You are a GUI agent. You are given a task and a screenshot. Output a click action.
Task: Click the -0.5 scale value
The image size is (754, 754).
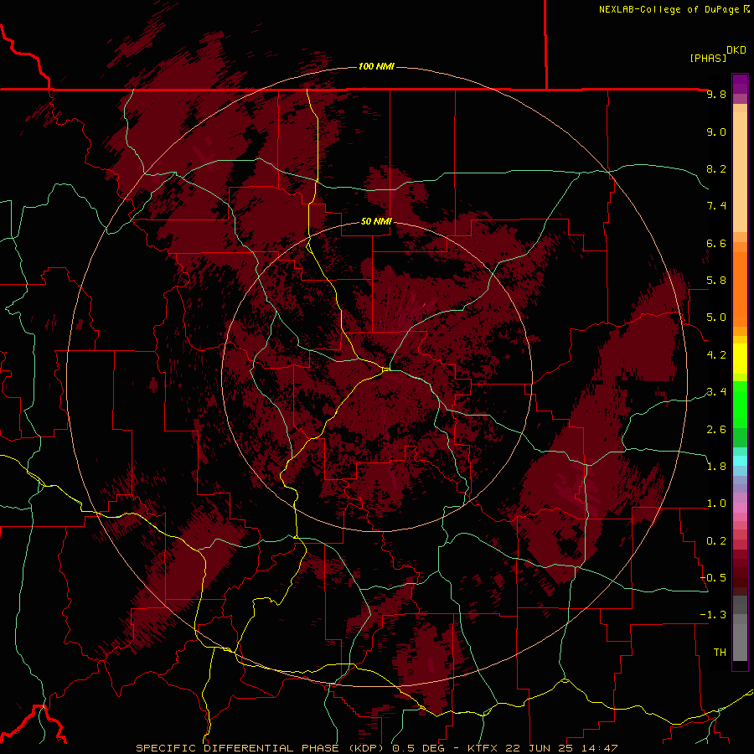(713, 577)
